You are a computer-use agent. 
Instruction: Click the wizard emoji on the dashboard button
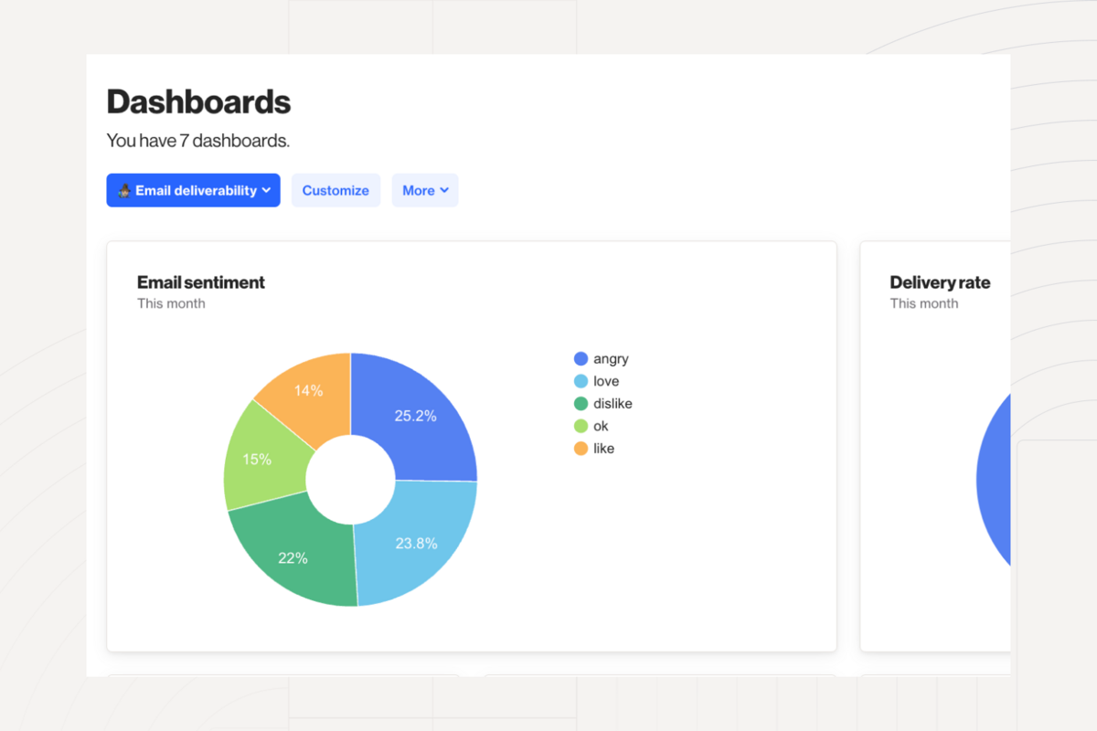pyautogui.click(x=124, y=190)
